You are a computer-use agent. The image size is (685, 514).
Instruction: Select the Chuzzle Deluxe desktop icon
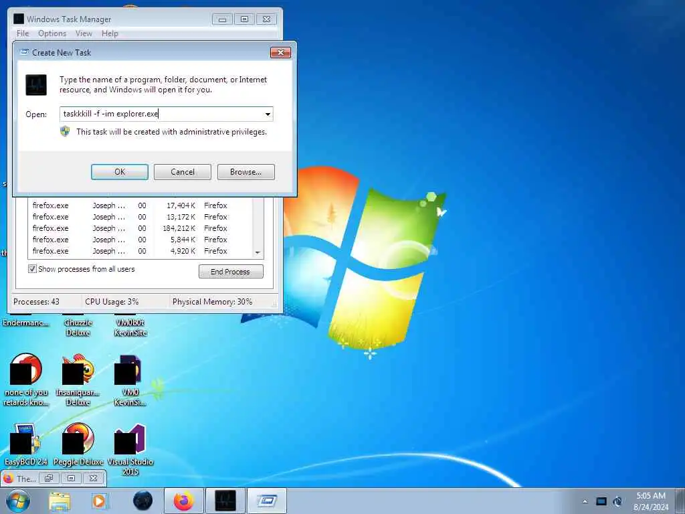tap(78, 326)
